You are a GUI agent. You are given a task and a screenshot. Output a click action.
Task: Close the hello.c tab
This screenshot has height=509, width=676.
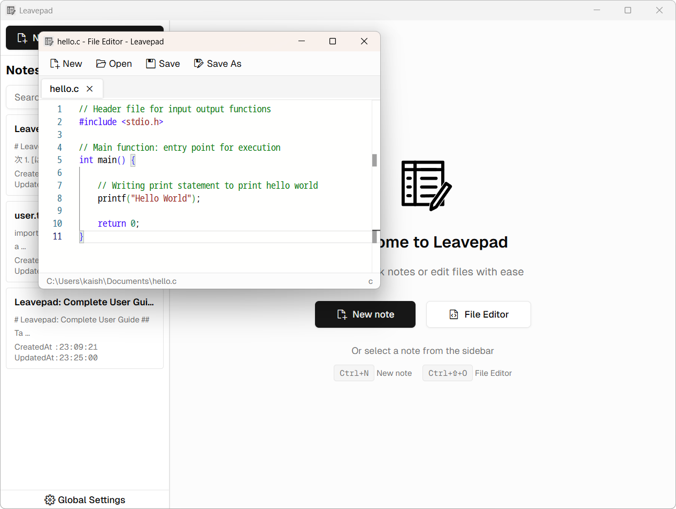pyautogui.click(x=89, y=89)
